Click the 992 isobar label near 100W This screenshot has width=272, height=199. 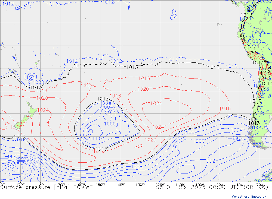click(x=211, y=161)
